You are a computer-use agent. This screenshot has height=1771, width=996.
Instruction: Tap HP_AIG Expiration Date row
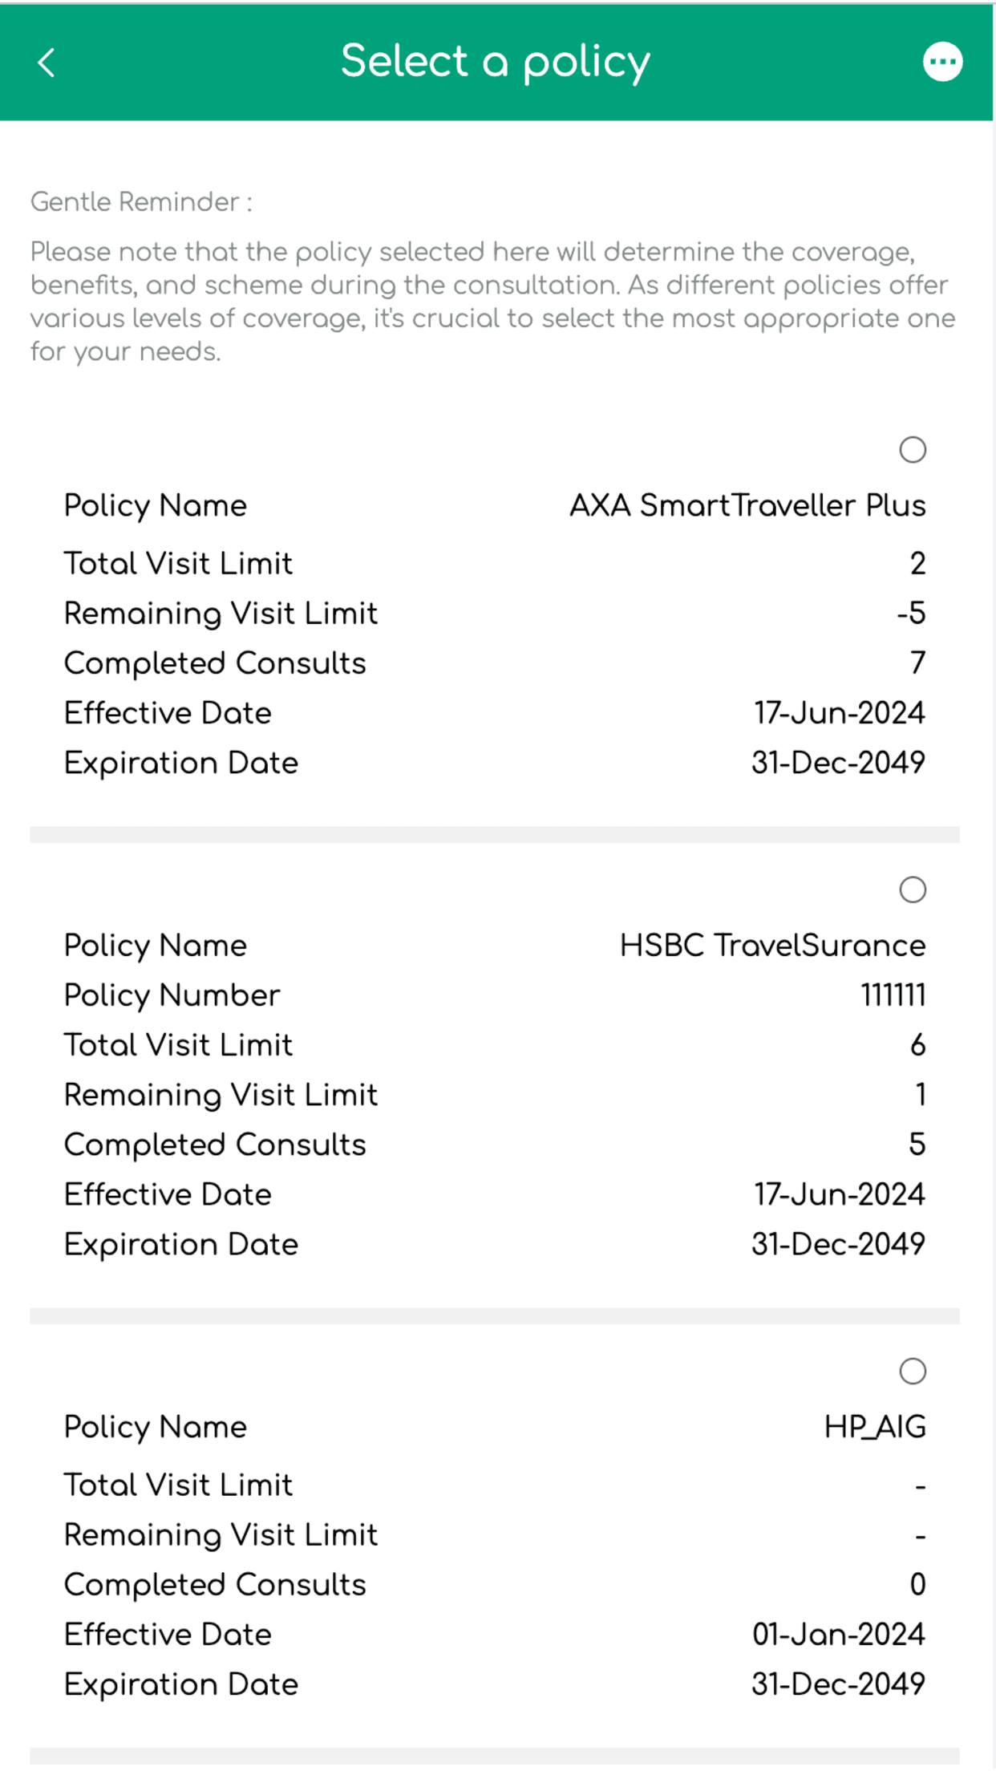point(495,1684)
